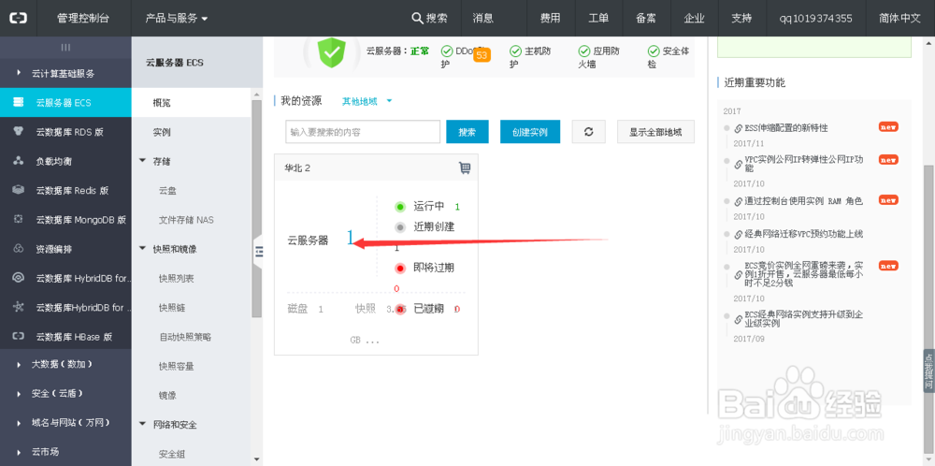The image size is (935, 466).
Task: Open the 企业 menu
Action: 694,18
